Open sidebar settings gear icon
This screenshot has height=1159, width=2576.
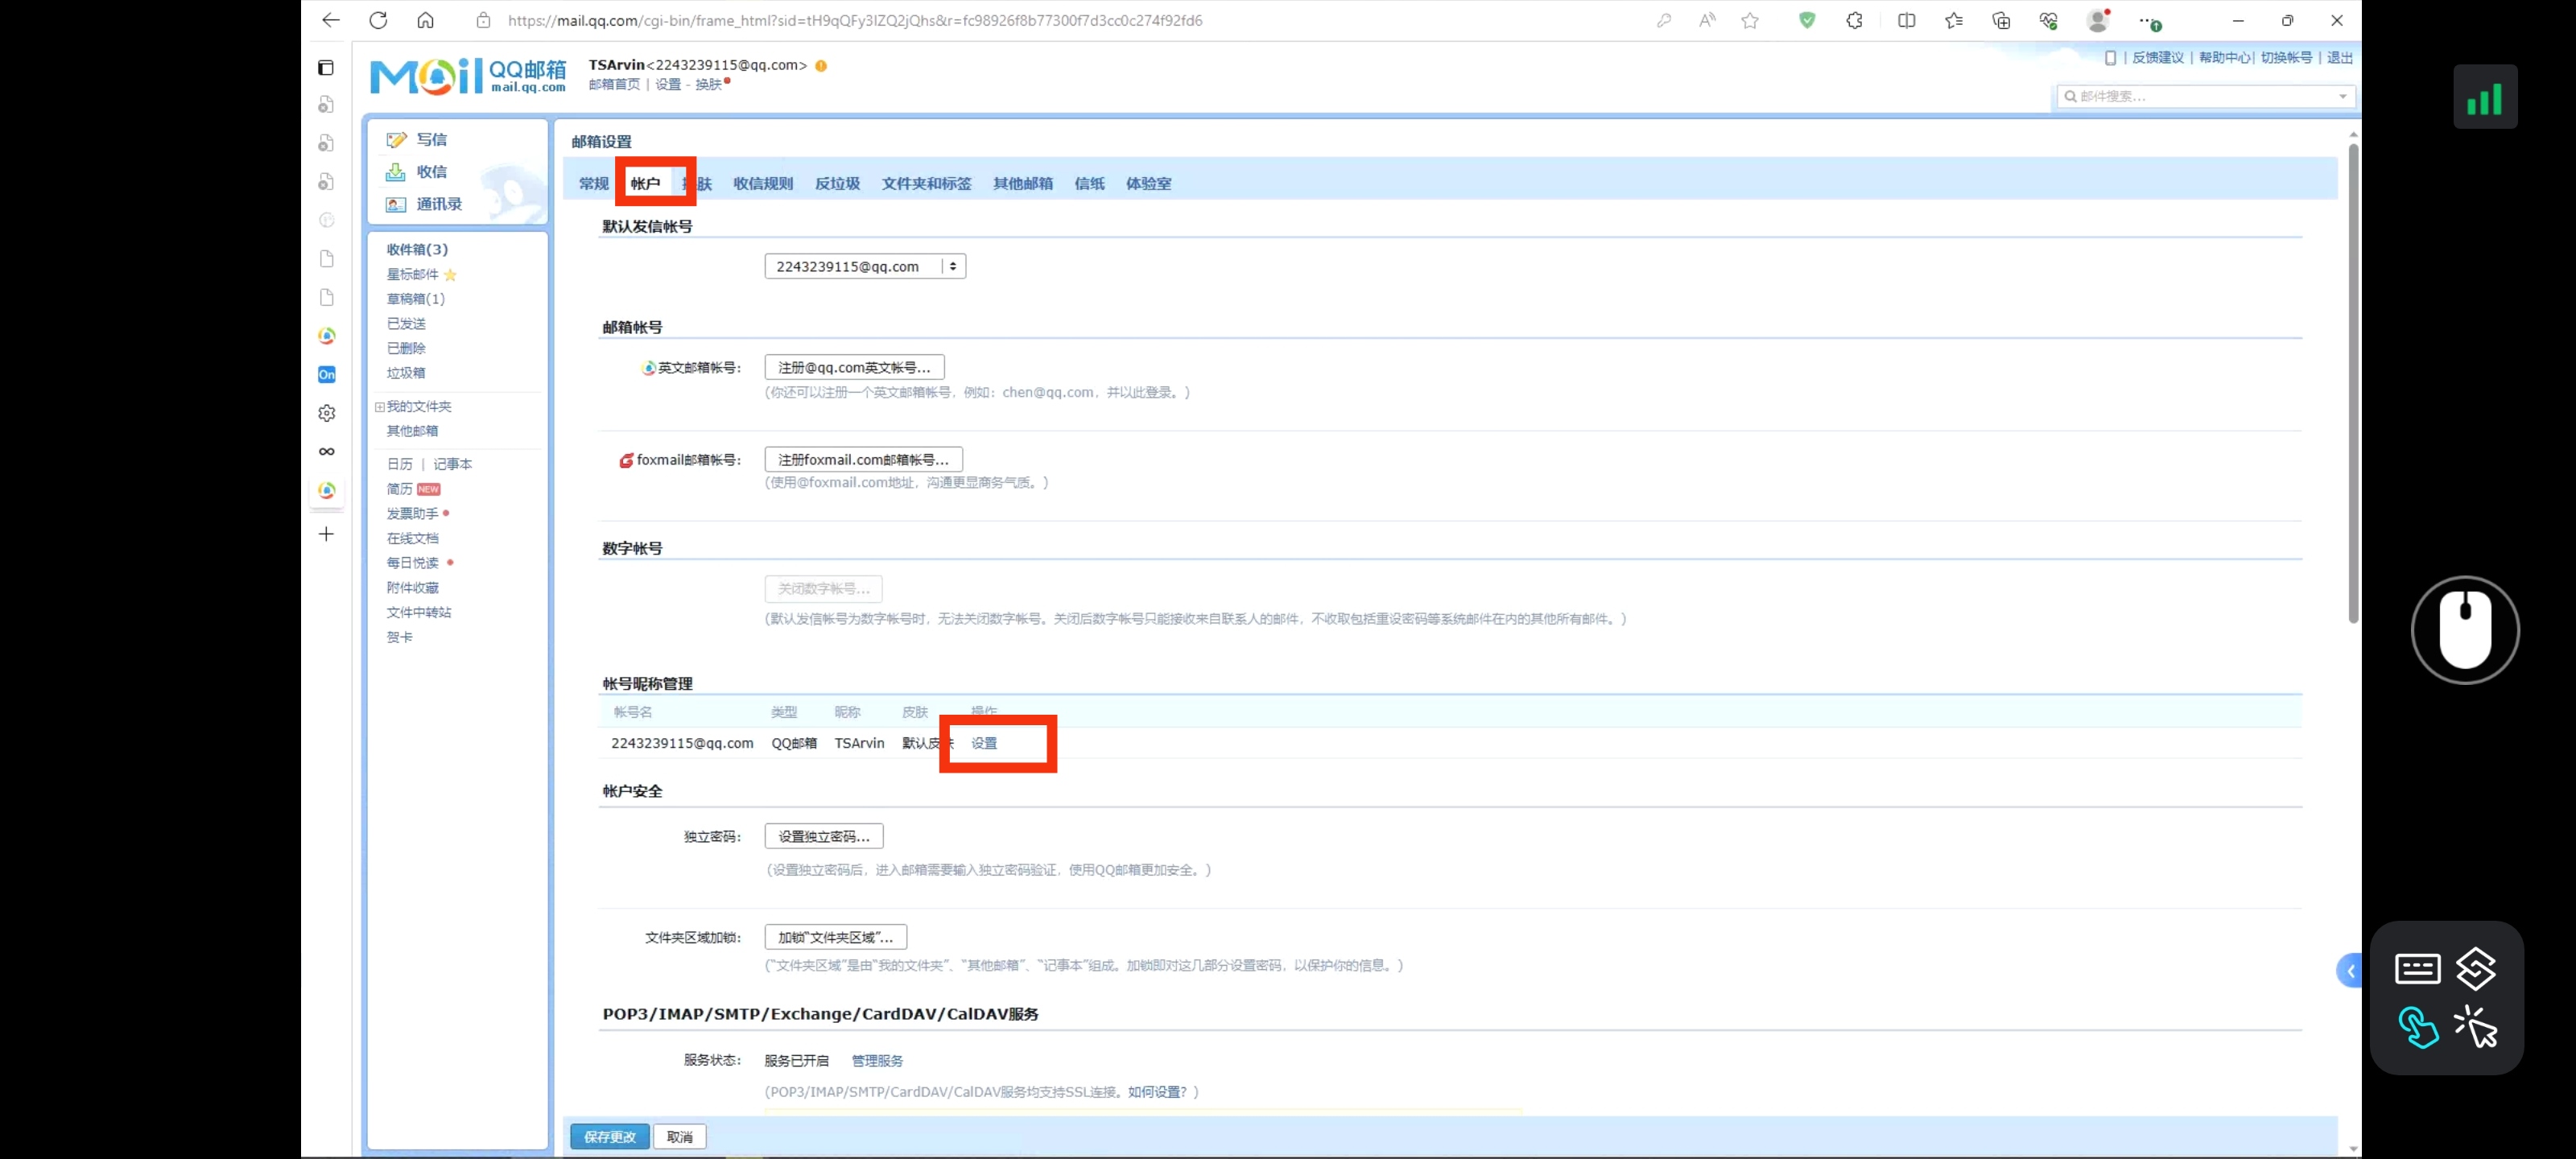(x=327, y=413)
